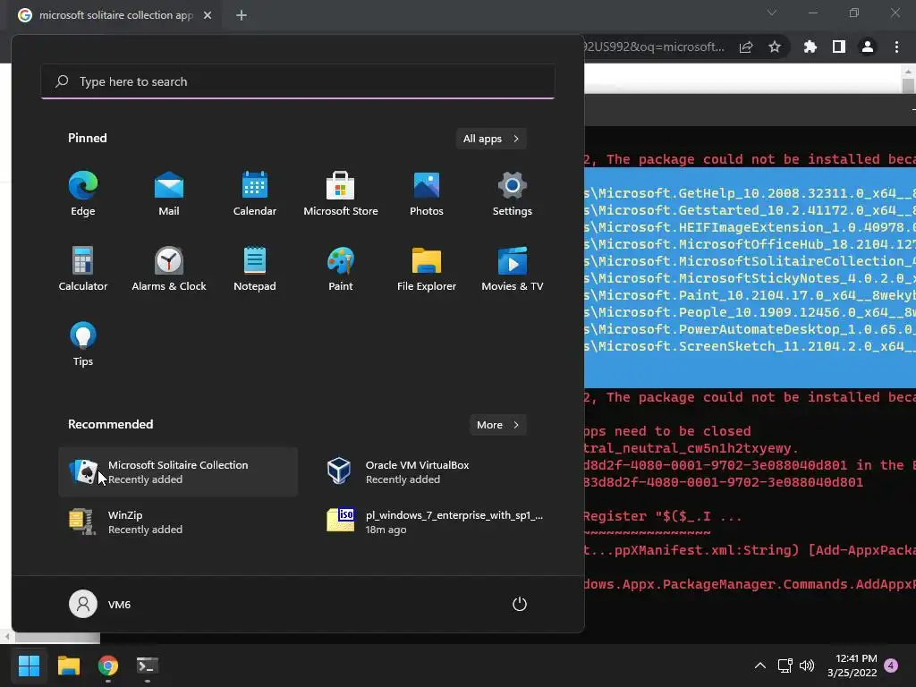916x687 pixels.
Task: Bookmark this page with the star icon
Action: point(775,47)
